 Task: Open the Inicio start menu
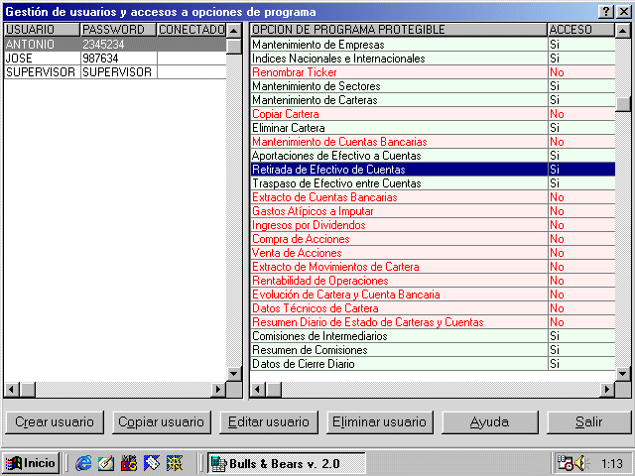31,463
